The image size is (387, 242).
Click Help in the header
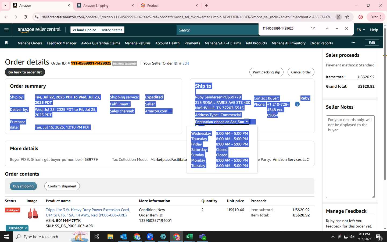point(374,30)
